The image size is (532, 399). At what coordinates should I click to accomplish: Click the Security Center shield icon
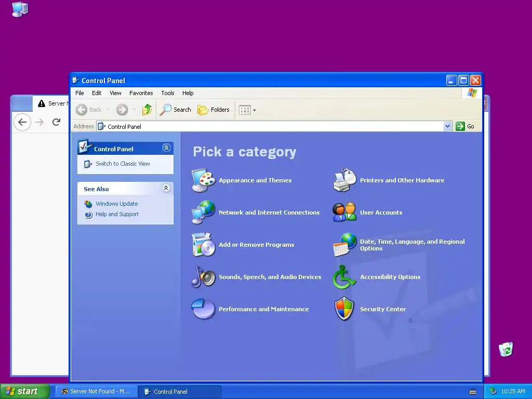(x=345, y=309)
